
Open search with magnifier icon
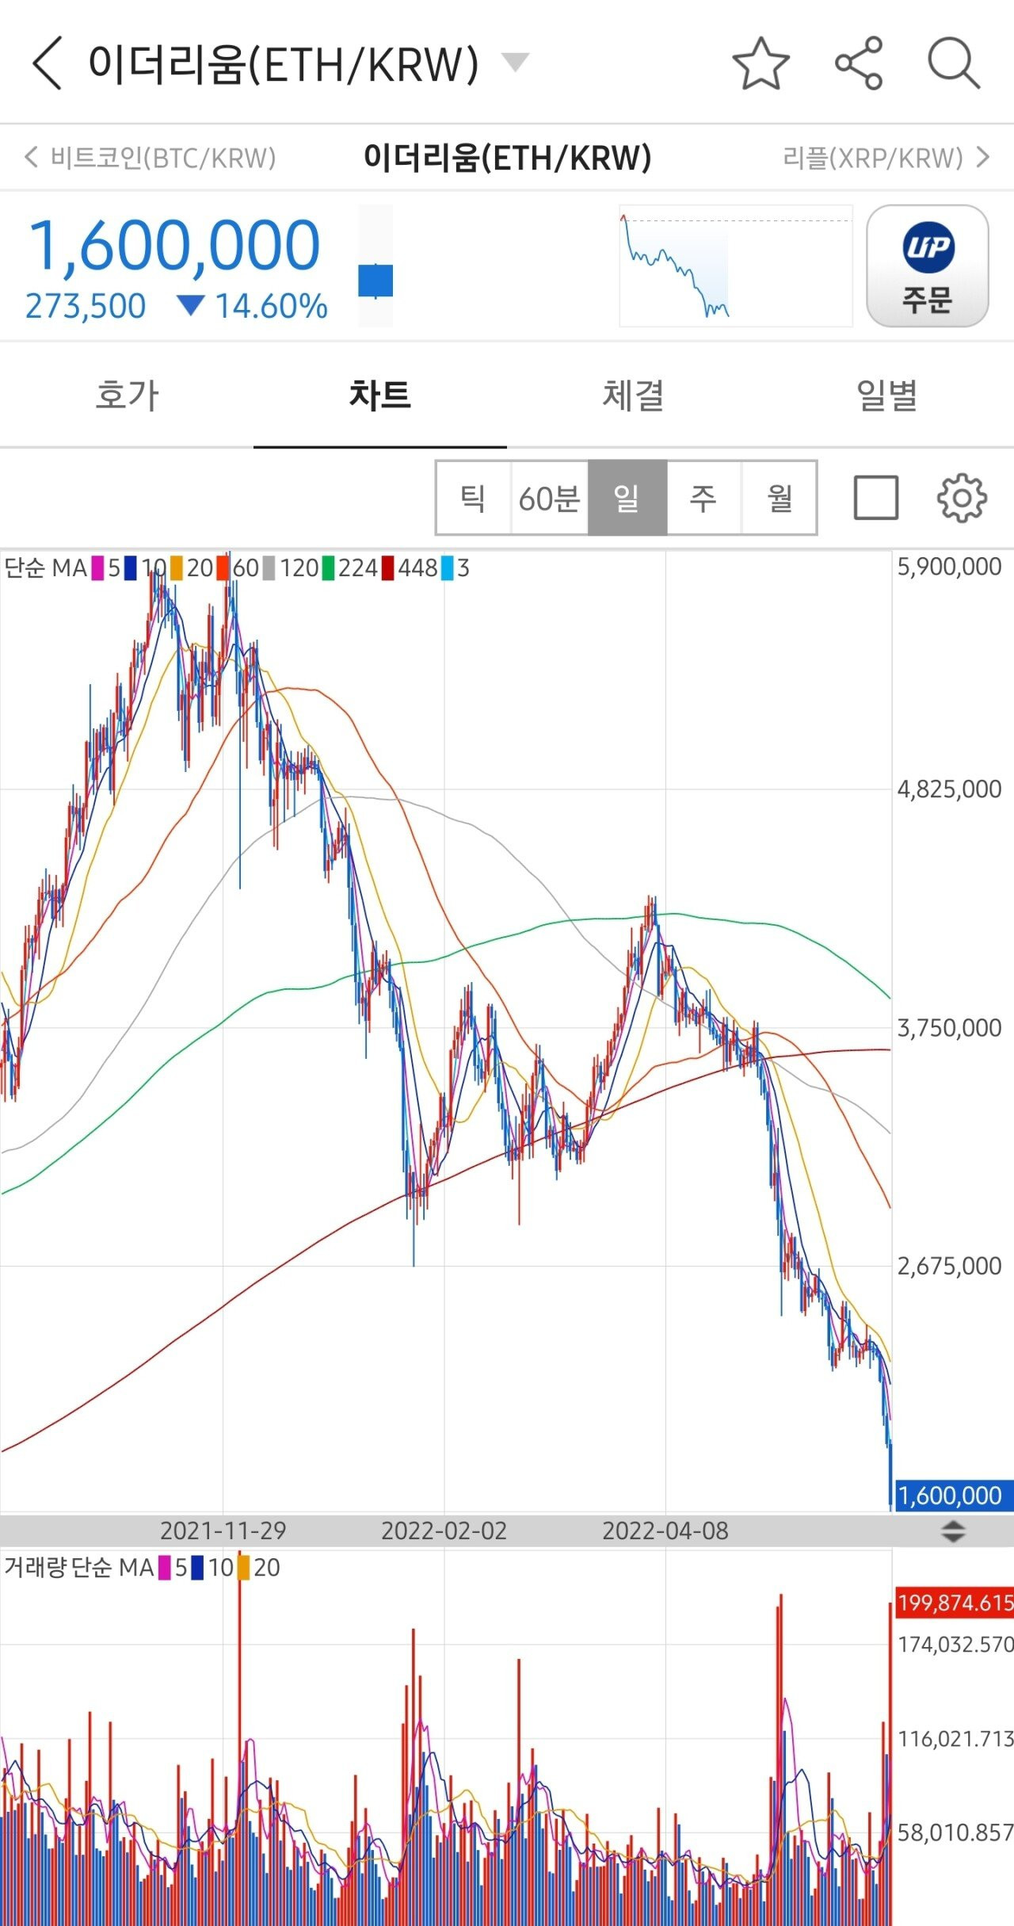click(x=954, y=63)
